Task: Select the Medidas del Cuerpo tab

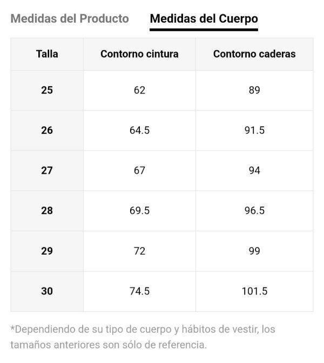Action: click(204, 19)
